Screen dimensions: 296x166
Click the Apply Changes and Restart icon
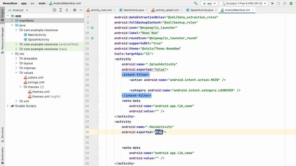point(278,3)
